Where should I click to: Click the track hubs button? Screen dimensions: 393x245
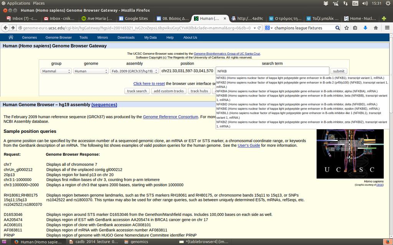pyautogui.click(x=199, y=91)
